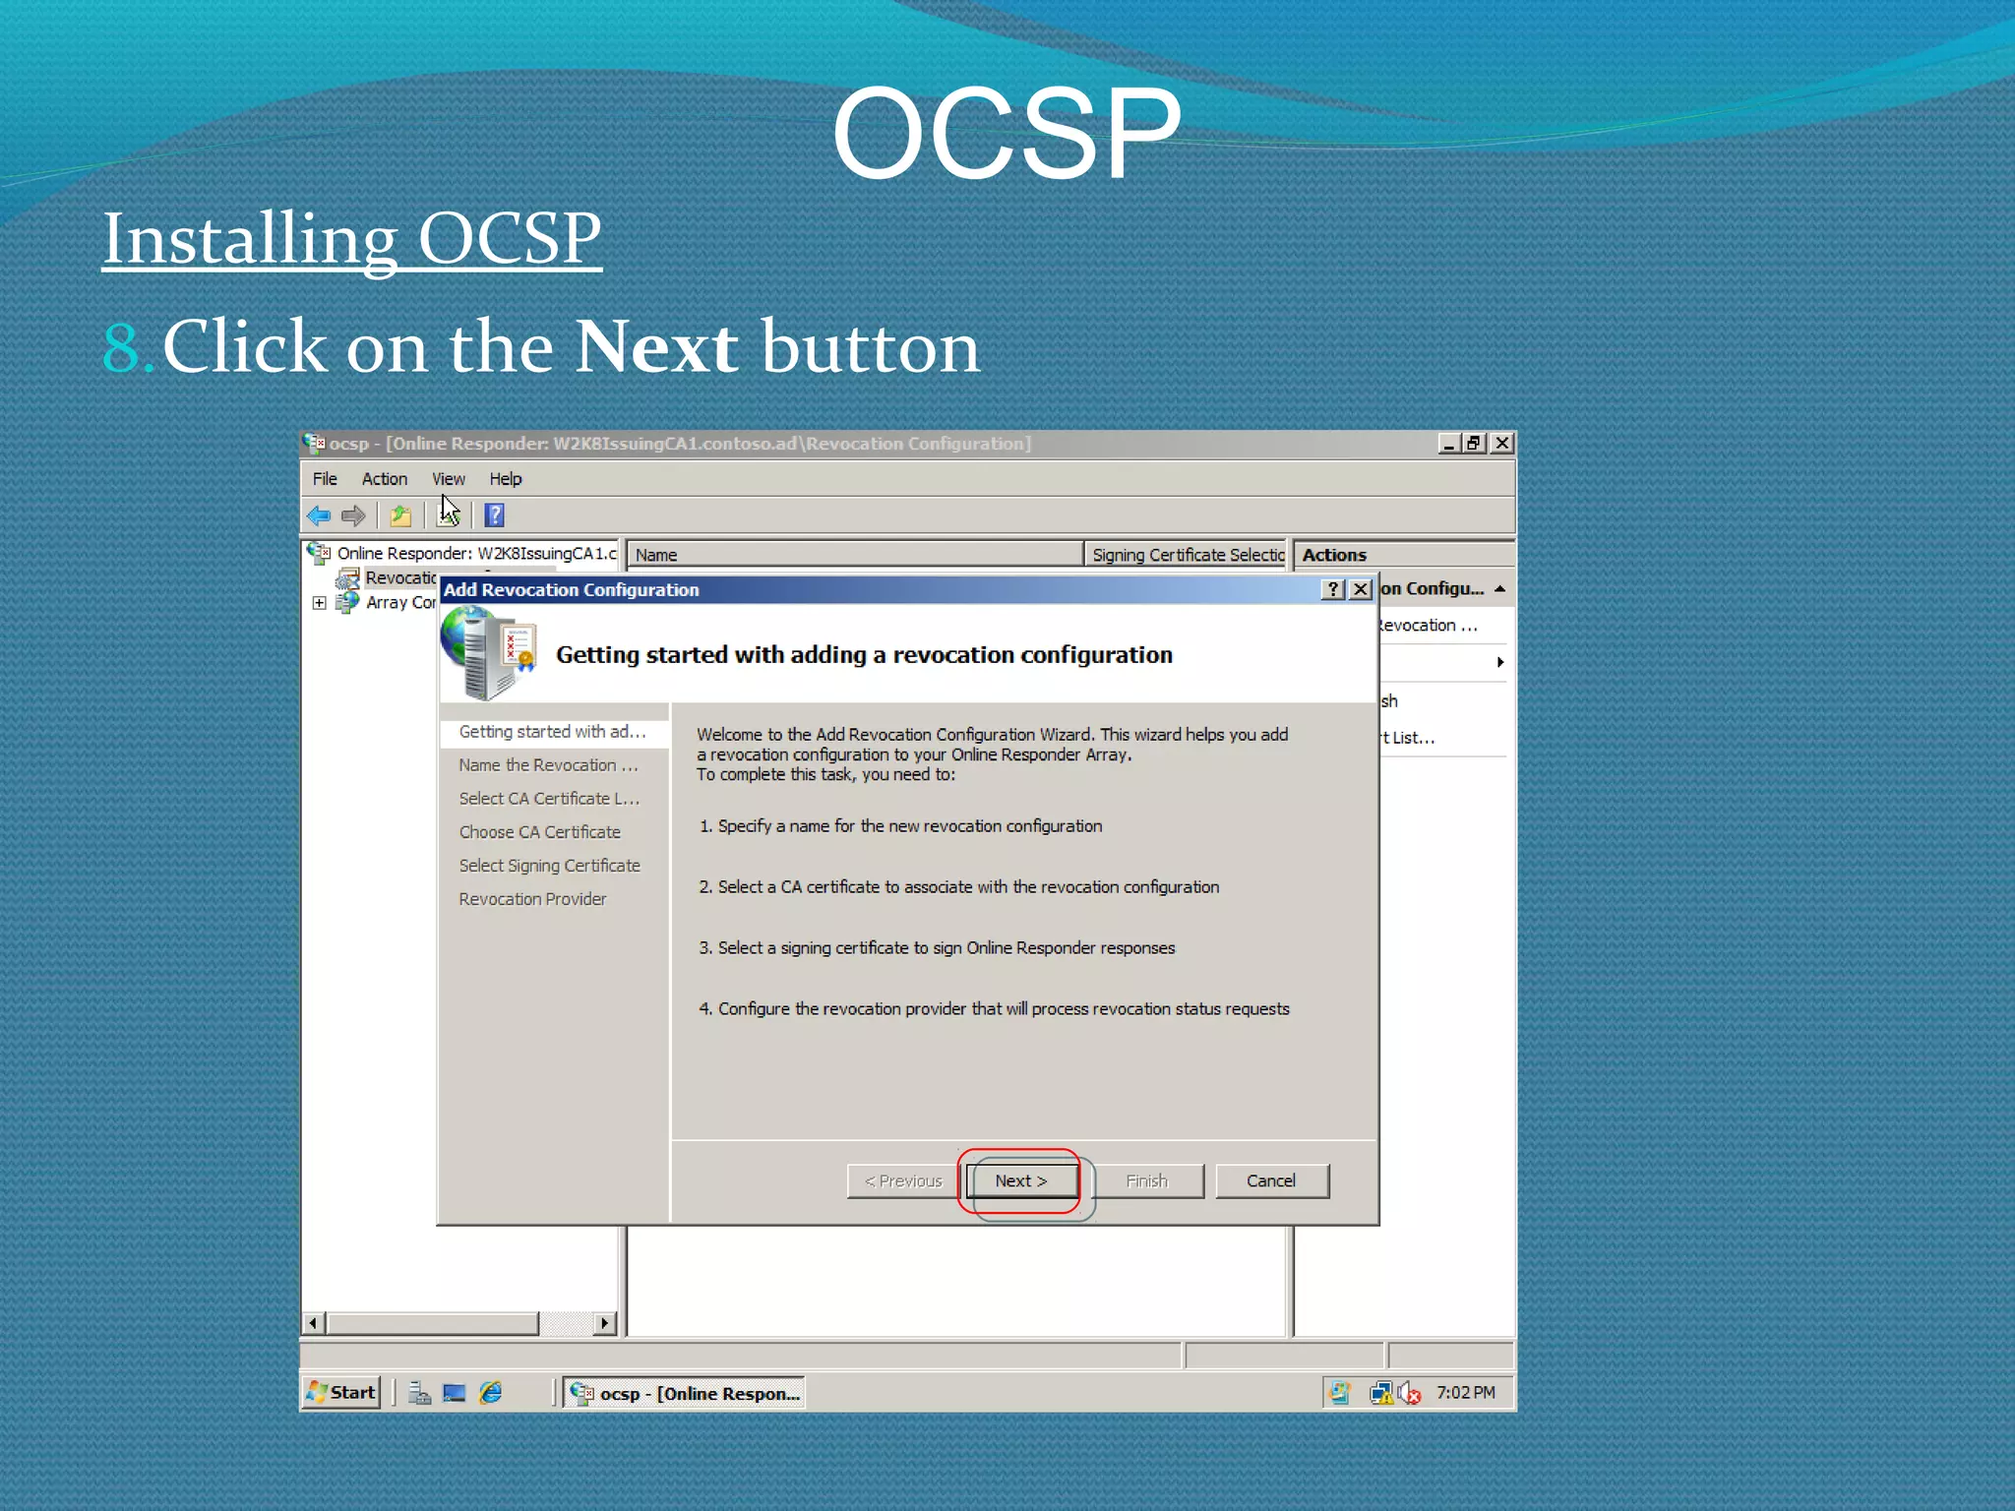Image resolution: width=2015 pixels, height=1511 pixels.
Task: Click the grayed Finish button
Action: pos(1147,1180)
